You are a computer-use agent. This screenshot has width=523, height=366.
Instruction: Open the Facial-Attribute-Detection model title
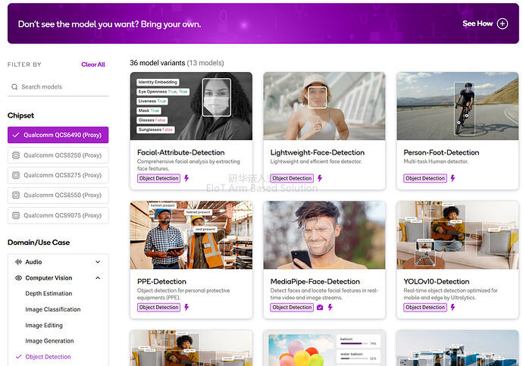[181, 152]
